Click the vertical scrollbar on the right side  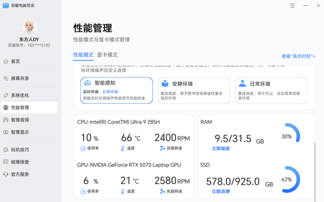click(315, 172)
